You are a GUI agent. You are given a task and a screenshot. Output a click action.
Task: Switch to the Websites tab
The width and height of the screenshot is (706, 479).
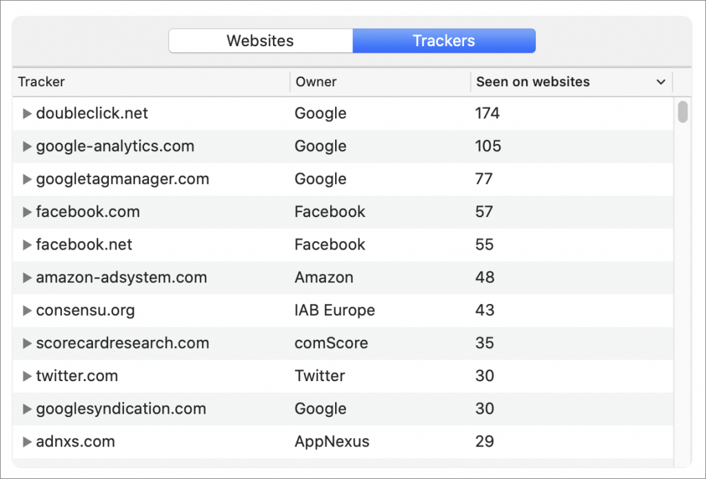click(260, 41)
